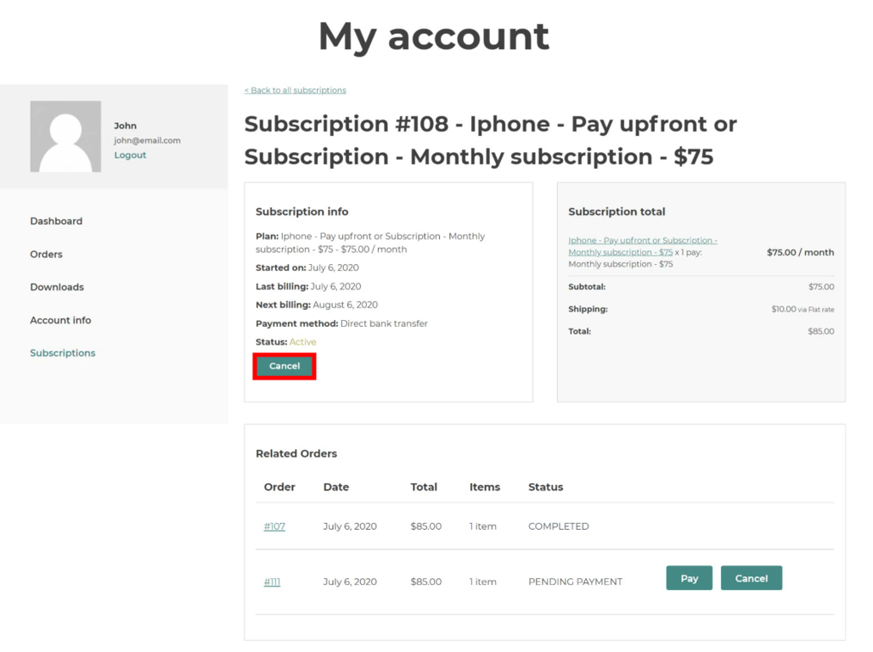Open the Dashboard section

(x=56, y=221)
